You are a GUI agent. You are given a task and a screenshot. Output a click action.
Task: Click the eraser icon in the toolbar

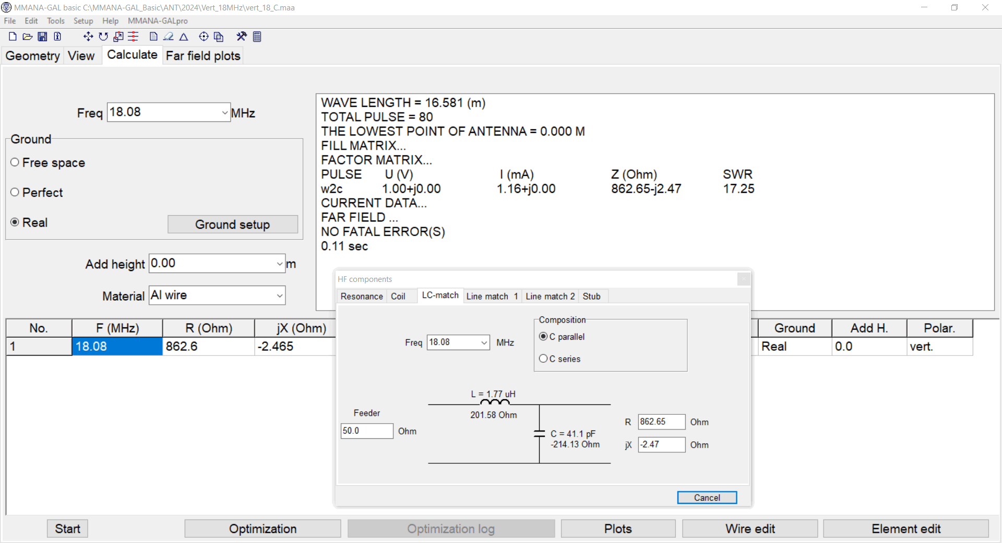coord(168,36)
